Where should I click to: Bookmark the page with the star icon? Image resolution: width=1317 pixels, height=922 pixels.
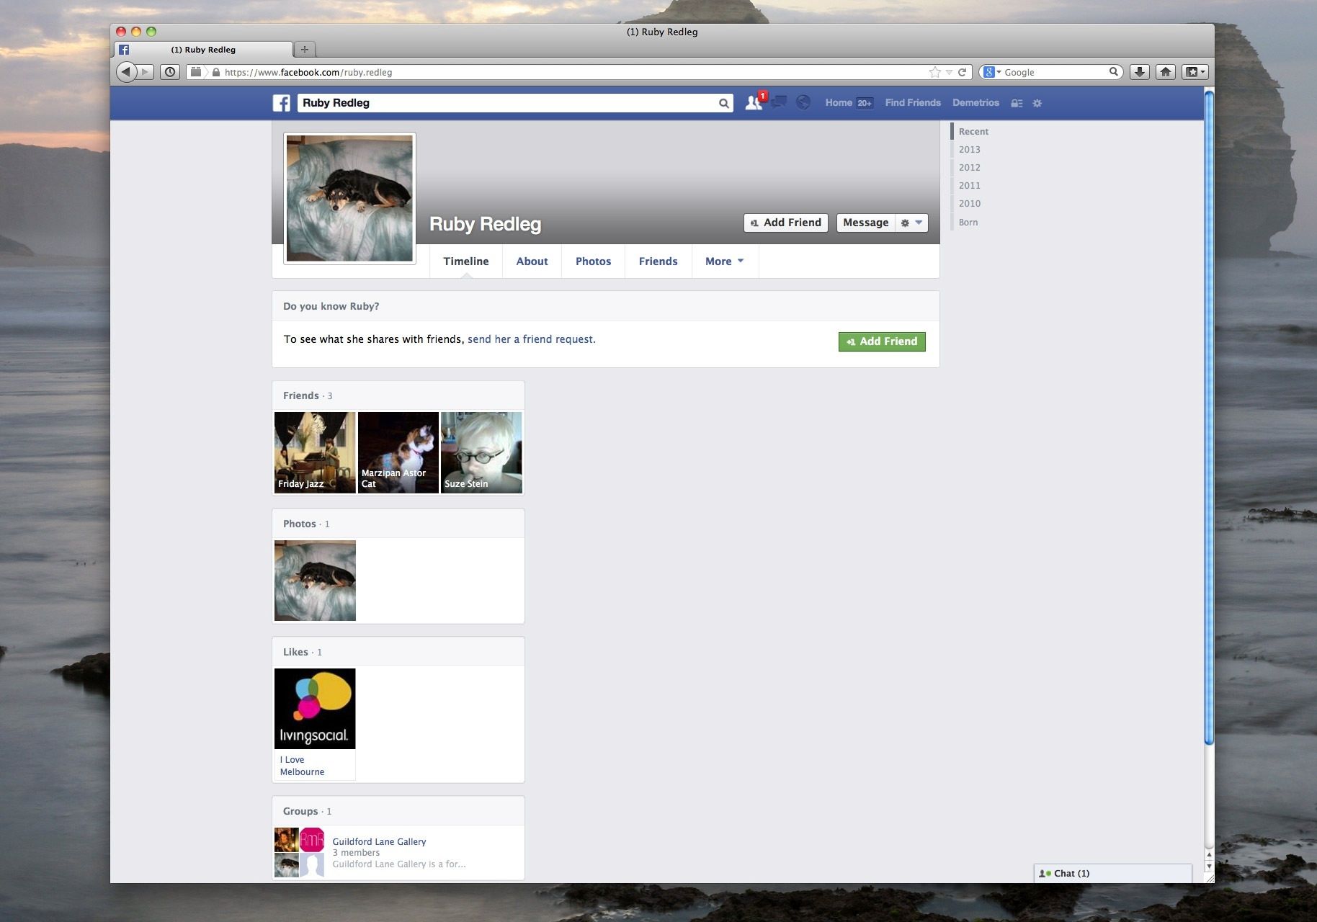[935, 72]
